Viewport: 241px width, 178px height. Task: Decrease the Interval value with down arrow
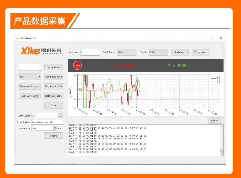55,129
